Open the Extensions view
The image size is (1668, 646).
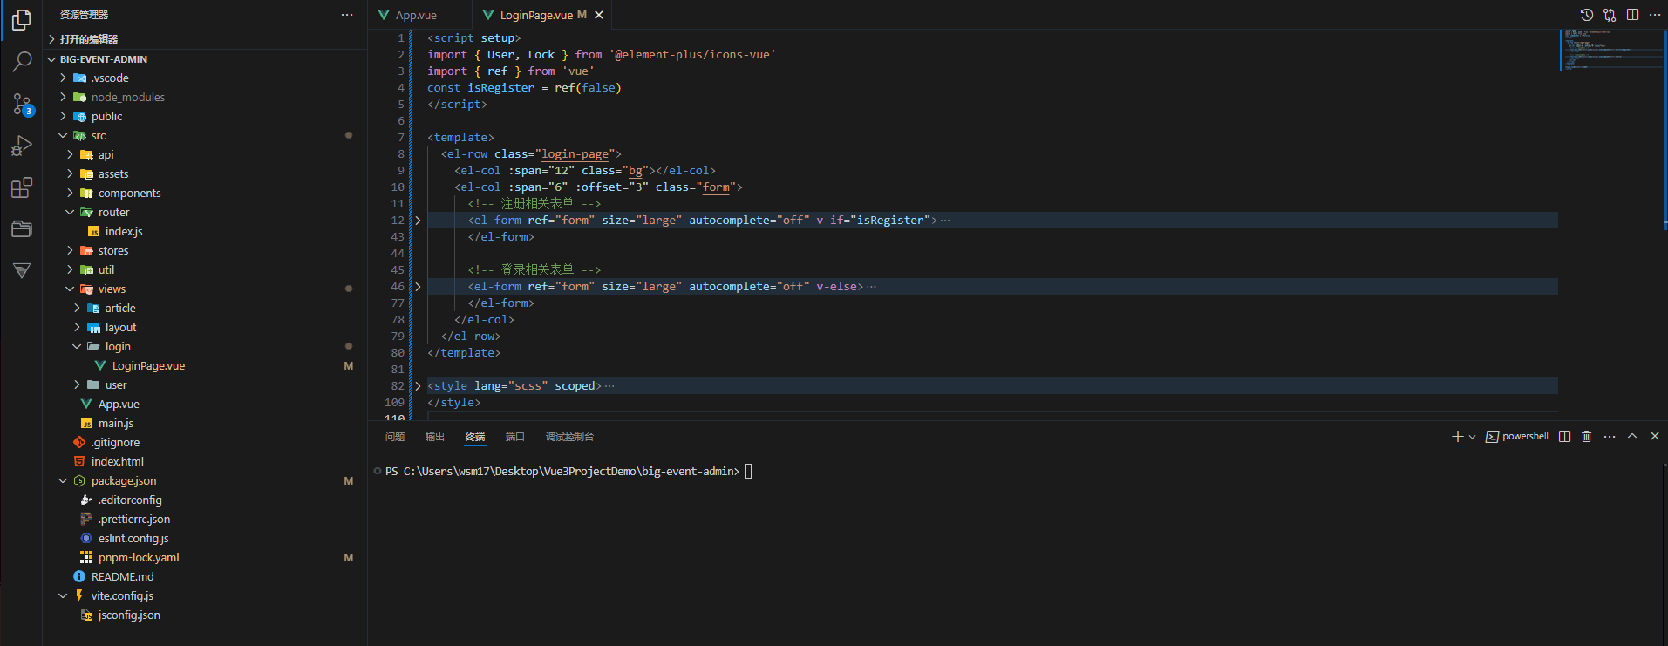pyautogui.click(x=22, y=187)
